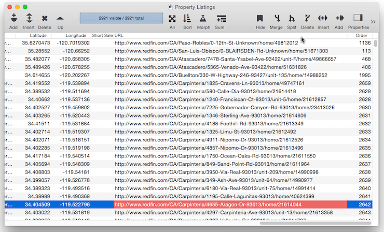Click the Insert record icon
The width and height of the screenshot is (384, 232).
29,18
